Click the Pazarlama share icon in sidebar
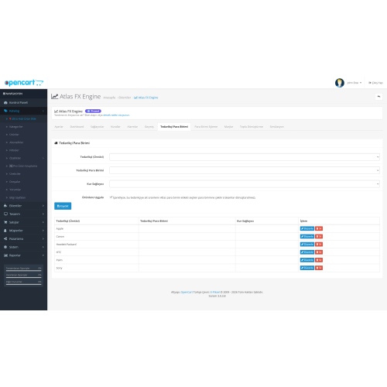 (5, 238)
